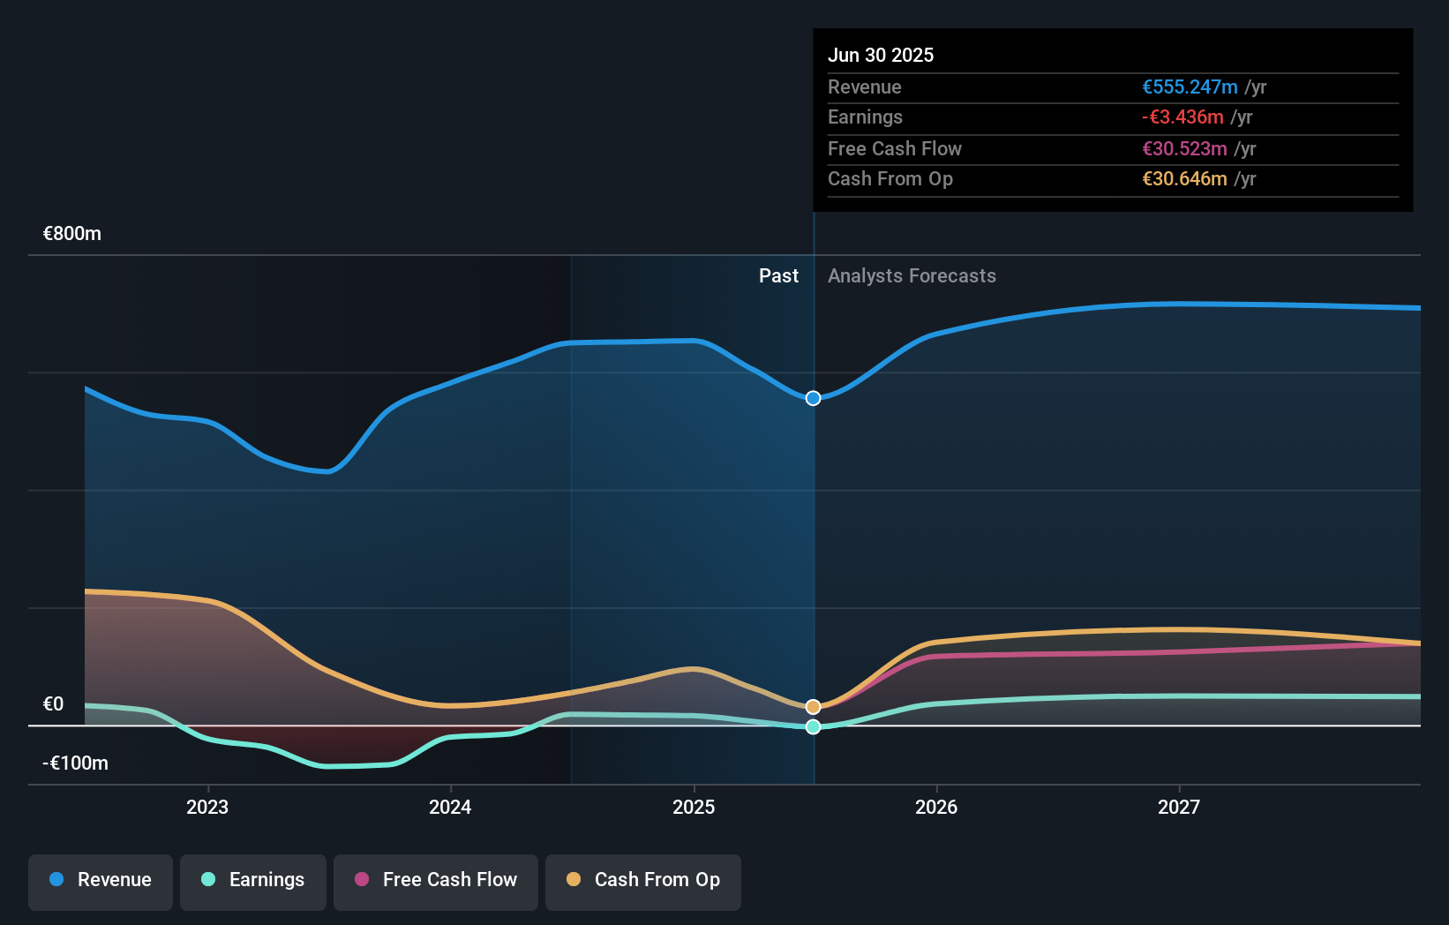Click the Jun 30 2025 tooltip header

881,55
